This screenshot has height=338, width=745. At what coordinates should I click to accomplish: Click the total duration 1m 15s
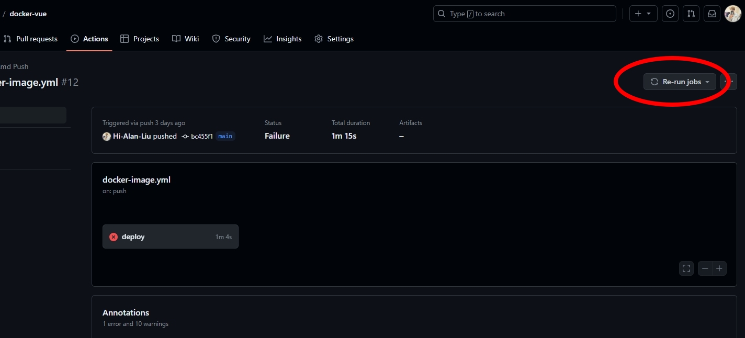pos(344,136)
